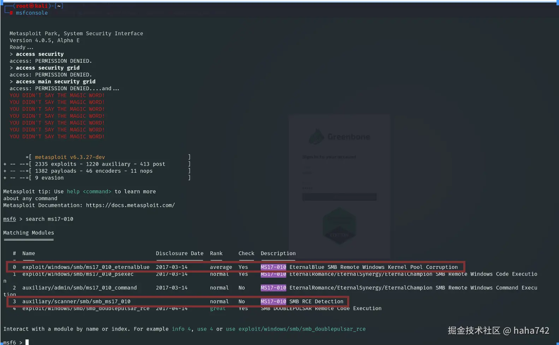Click the 'Disclosure Date' column header
Viewport: 559px width, 345px height.
[x=180, y=253]
